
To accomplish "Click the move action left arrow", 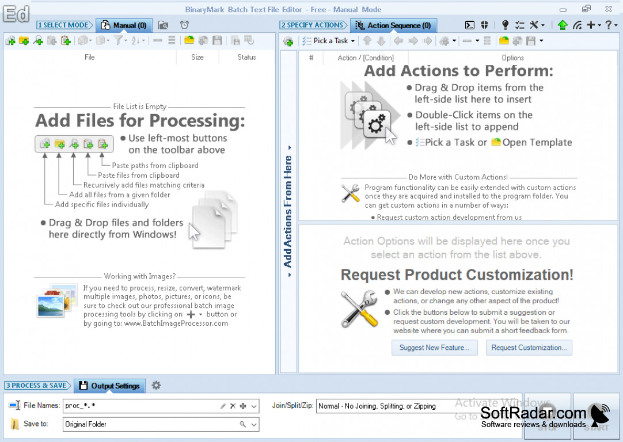I will coord(398,41).
